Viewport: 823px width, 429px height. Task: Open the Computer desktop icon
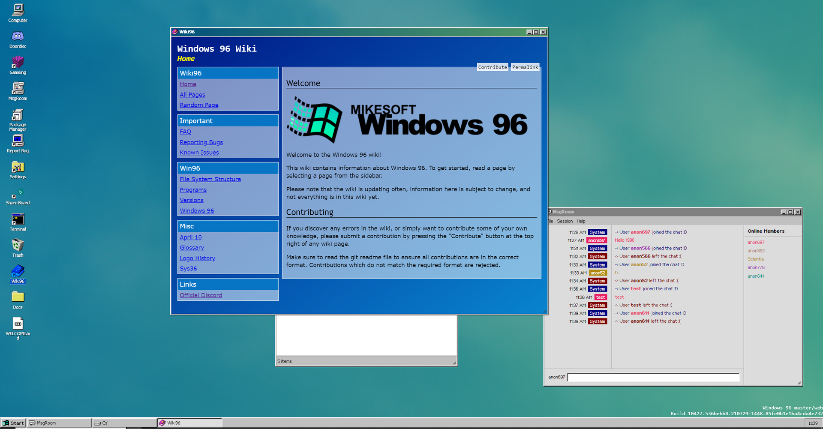[18, 11]
